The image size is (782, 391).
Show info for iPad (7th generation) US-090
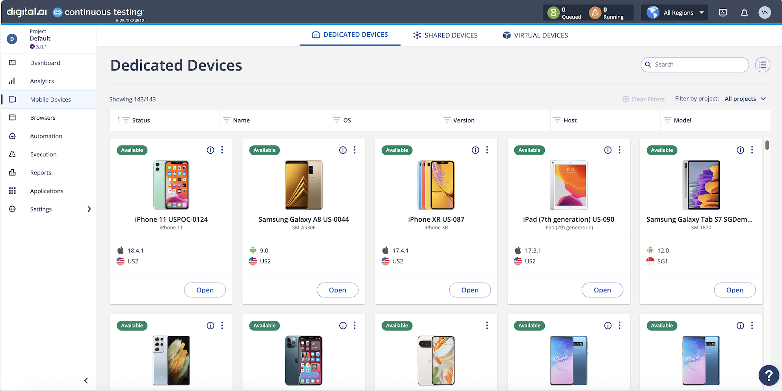(608, 150)
